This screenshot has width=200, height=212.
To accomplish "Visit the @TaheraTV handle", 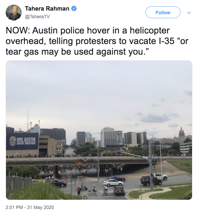I will coord(38,17).
